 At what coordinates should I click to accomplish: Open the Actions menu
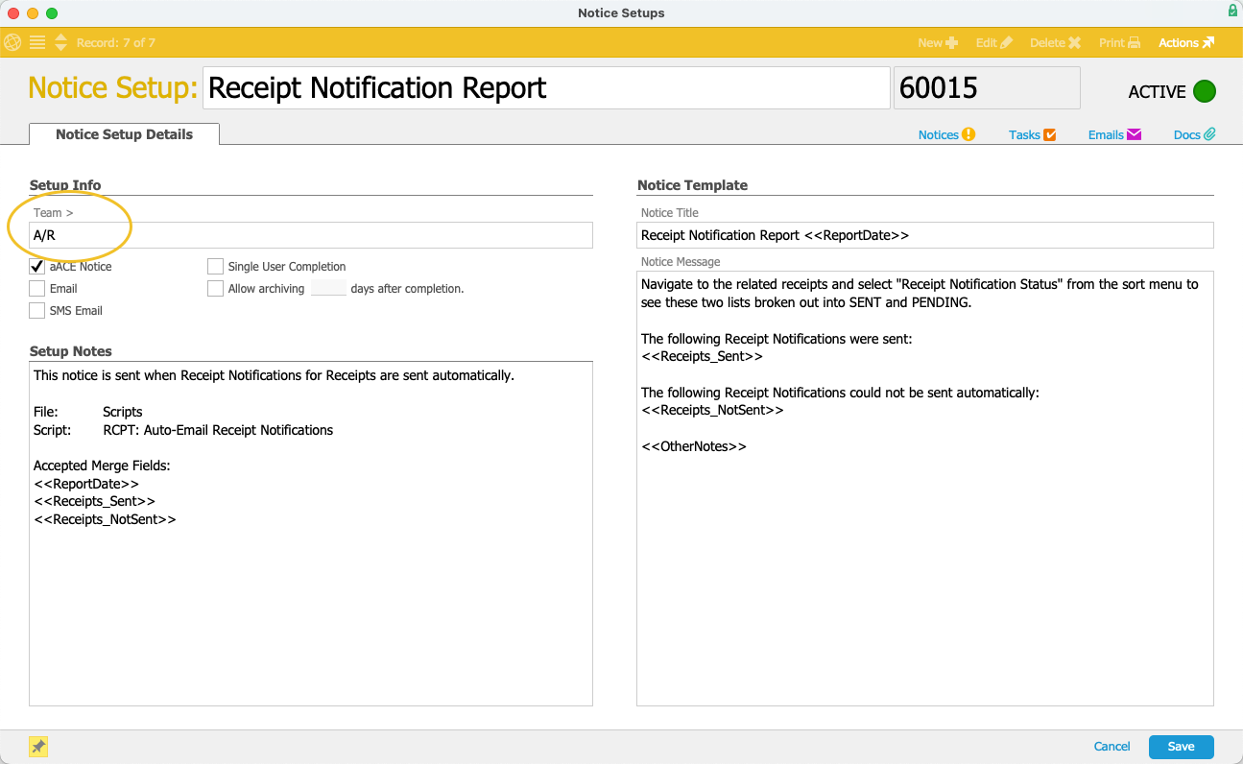click(1186, 42)
